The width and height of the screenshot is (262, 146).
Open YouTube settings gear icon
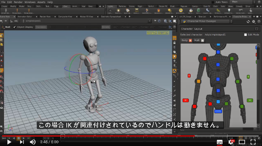tap(231, 142)
